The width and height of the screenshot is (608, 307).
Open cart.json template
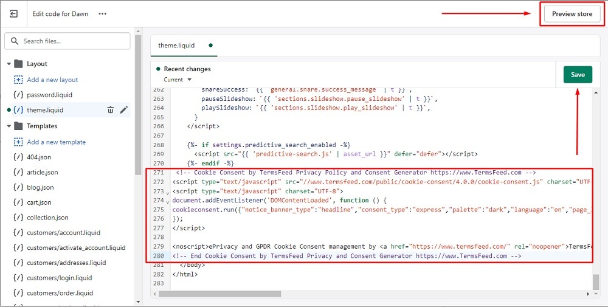[x=39, y=202]
